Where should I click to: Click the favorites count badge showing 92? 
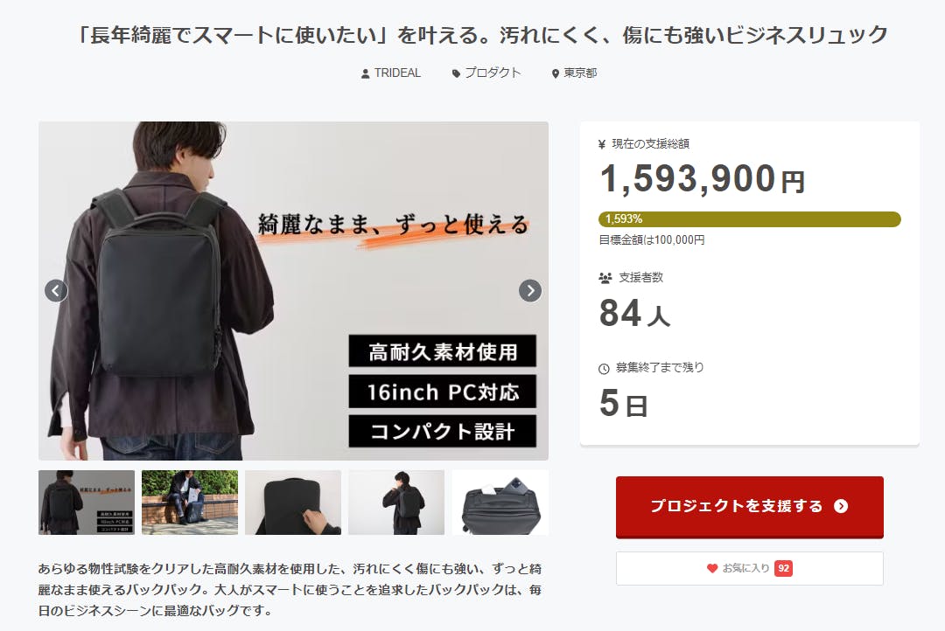(x=783, y=568)
